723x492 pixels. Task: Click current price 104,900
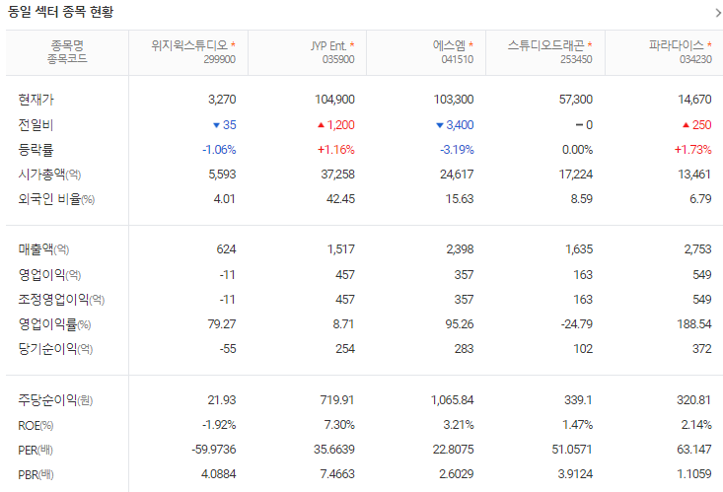pos(334,100)
